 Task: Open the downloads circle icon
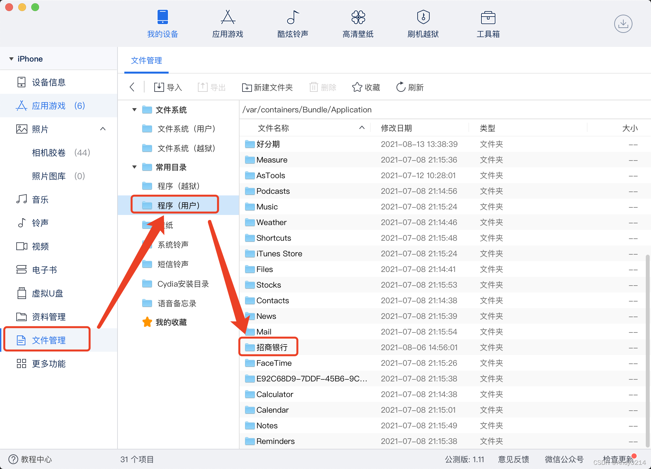point(623,24)
